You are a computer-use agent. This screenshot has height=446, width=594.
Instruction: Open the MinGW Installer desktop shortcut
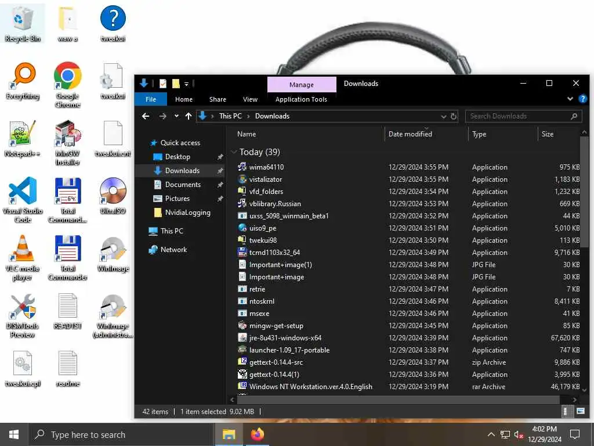click(x=67, y=143)
